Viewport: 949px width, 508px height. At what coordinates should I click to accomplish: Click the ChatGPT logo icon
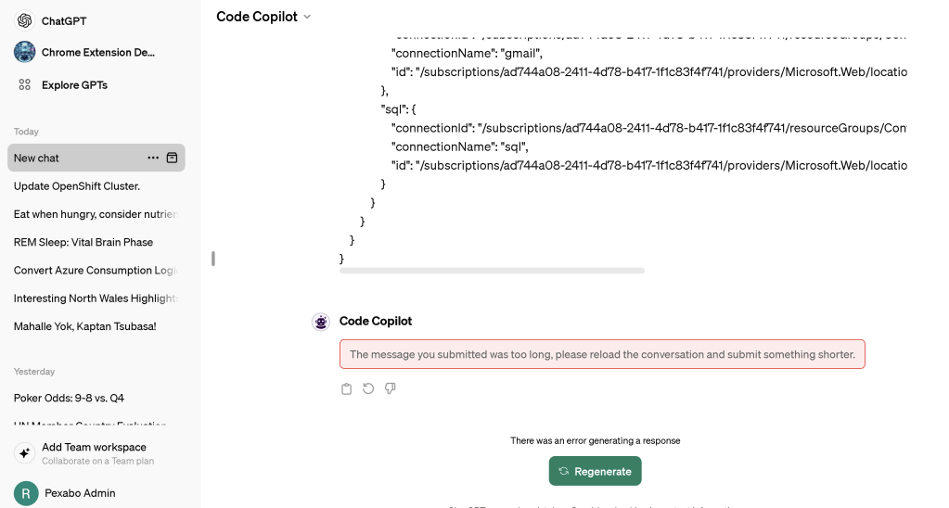tap(24, 20)
